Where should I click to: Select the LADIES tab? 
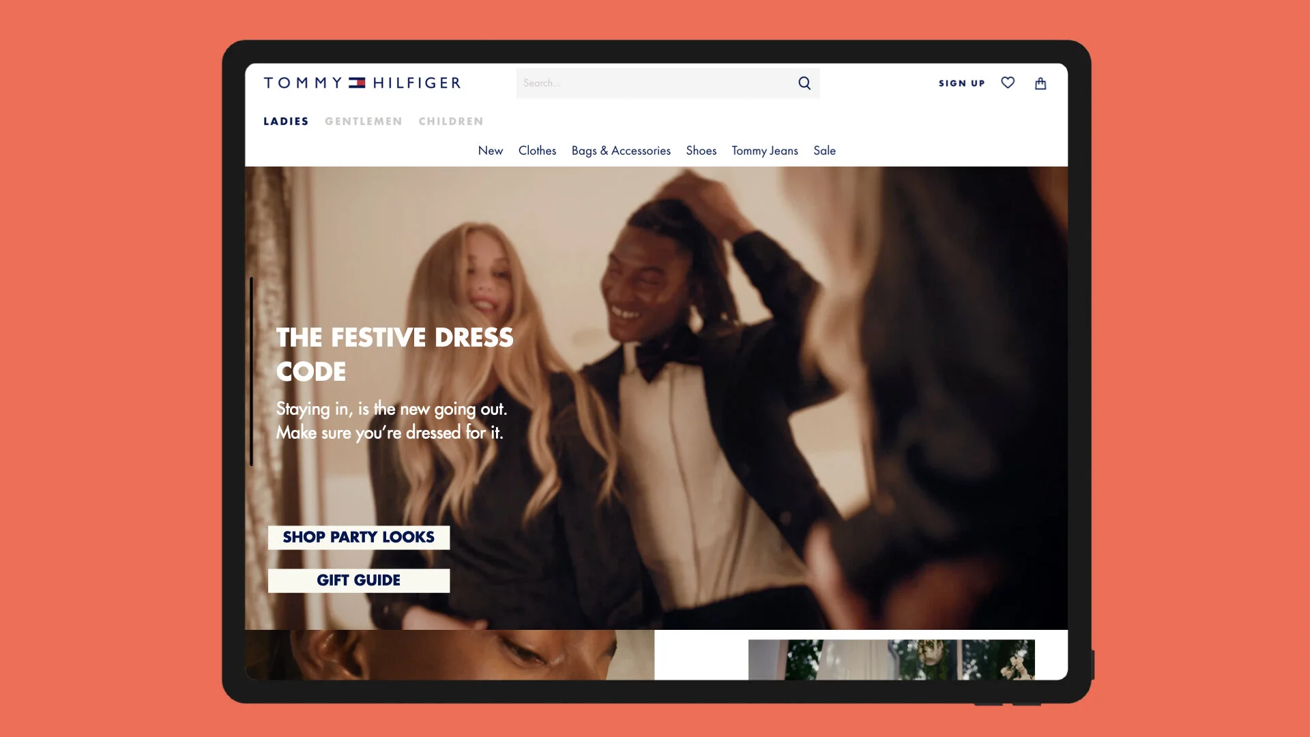click(x=286, y=121)
